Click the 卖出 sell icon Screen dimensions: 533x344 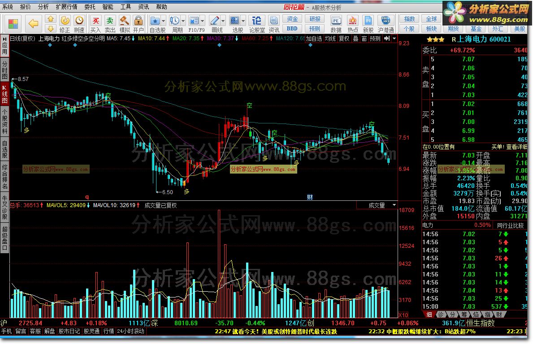[x=110, y=24]
